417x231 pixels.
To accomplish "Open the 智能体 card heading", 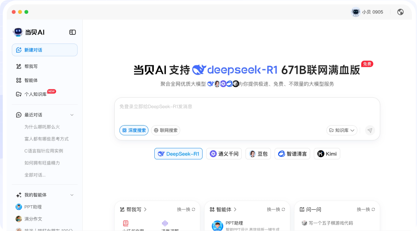I will 223,210.
